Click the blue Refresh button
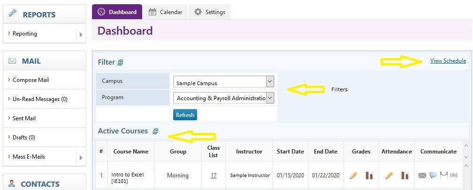The image size is (473, 190). coord(185,115)
